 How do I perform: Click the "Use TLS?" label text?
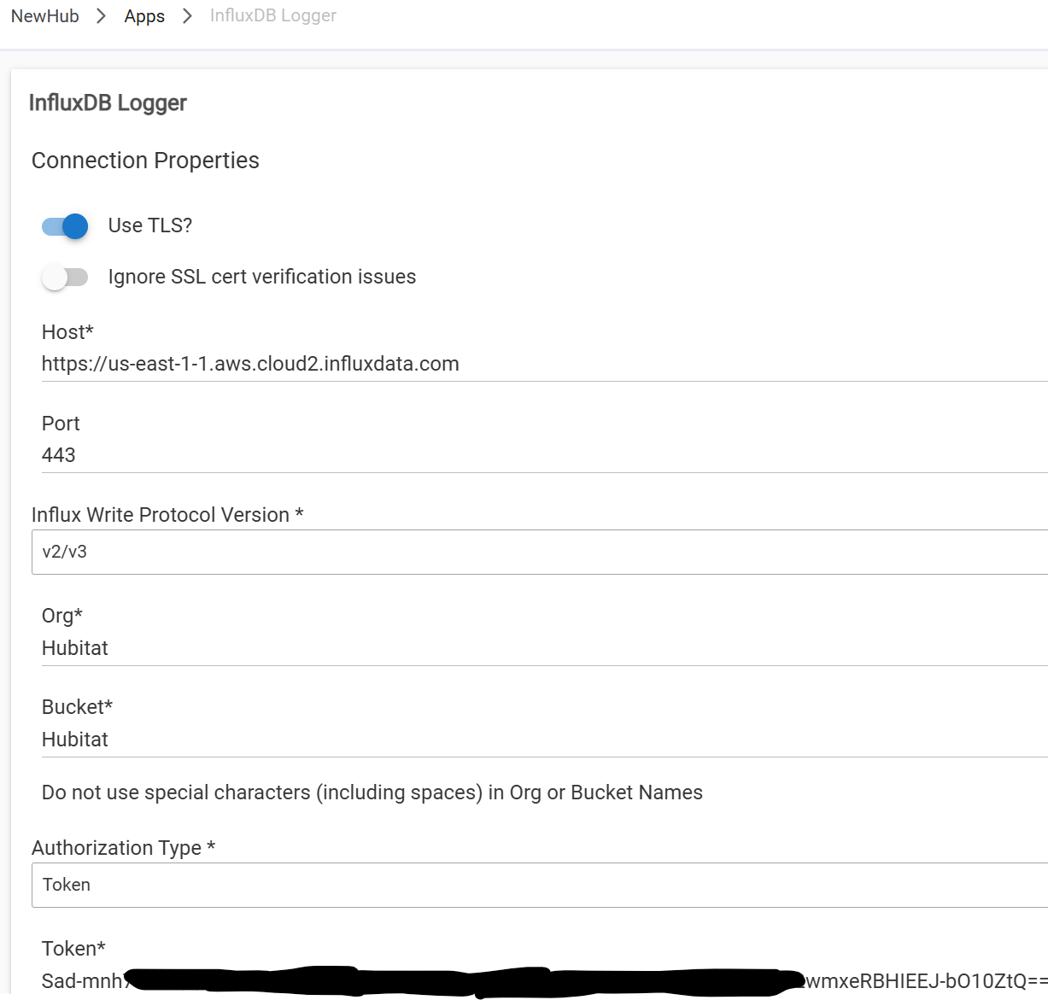(x=150, y=225)
